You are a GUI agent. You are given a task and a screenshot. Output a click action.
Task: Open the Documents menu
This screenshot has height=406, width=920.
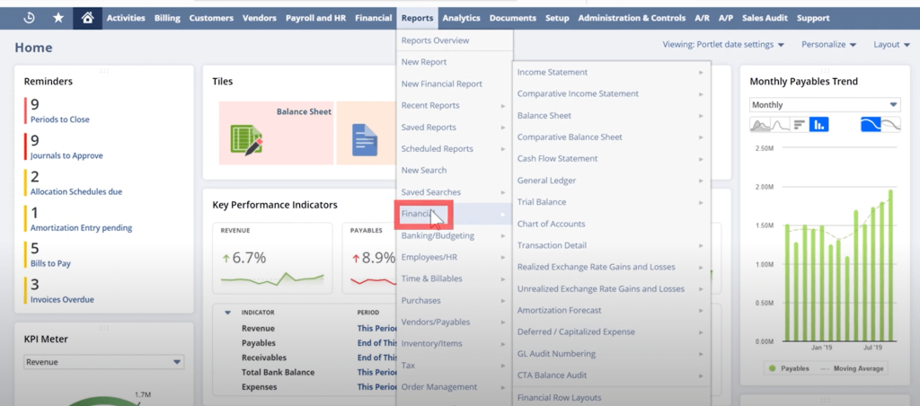513,18
